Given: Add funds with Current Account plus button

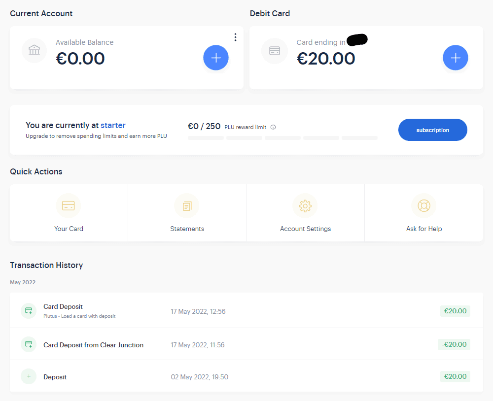Looking at the screenshot, I should [x=216, y=58].
